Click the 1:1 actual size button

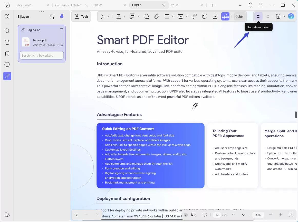tap(291, 215)
